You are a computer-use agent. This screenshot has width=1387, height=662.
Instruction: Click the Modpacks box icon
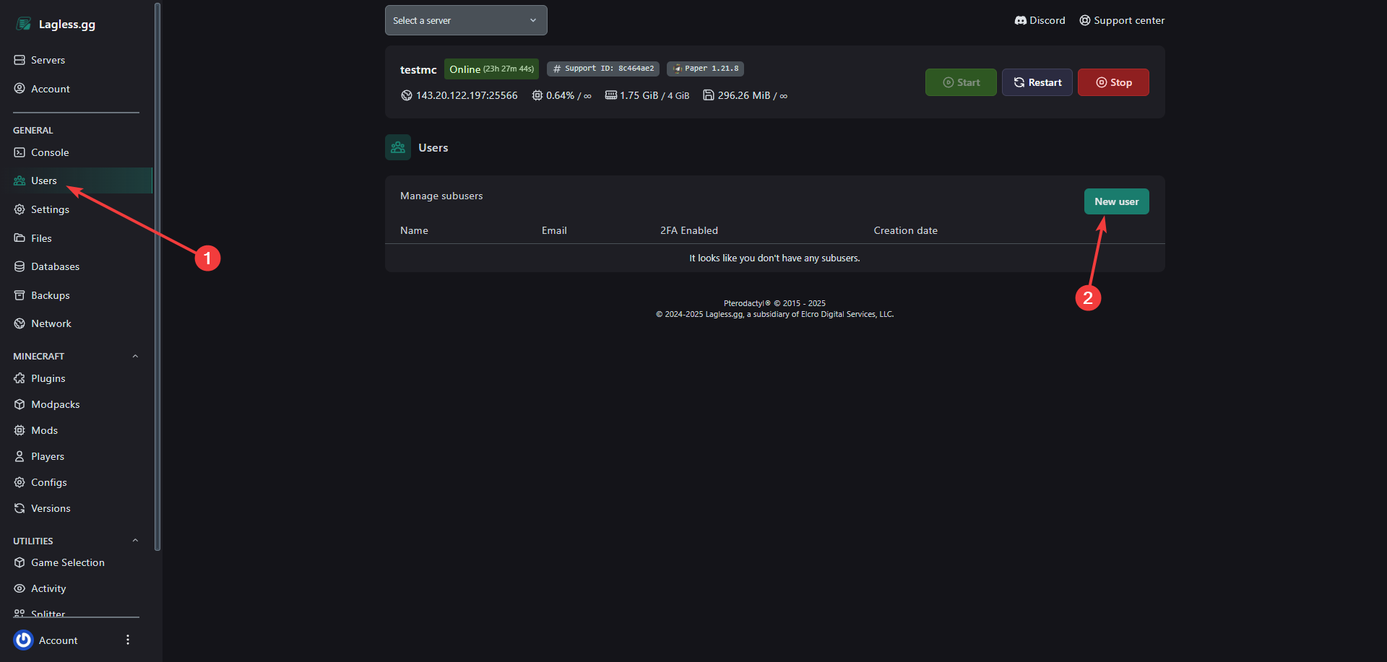tap(20, 404)
